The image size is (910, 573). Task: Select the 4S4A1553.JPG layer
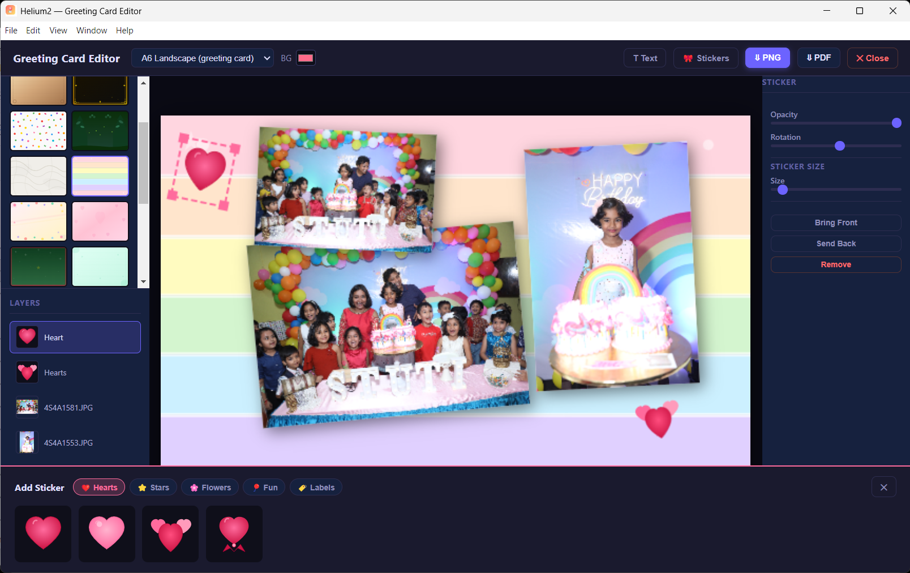[x=75, y=442]
